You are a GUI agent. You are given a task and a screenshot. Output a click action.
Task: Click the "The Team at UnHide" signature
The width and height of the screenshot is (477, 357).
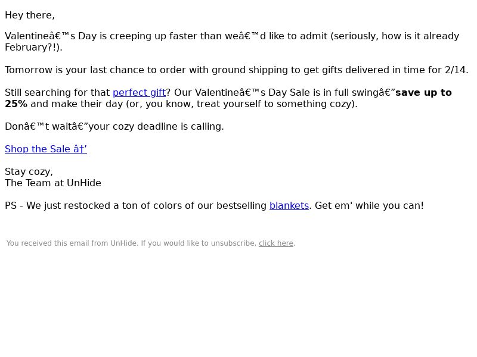pos(53,183)
